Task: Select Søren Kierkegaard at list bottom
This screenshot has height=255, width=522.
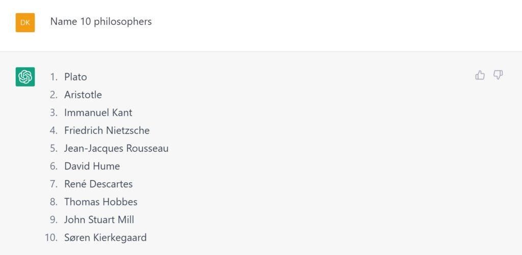Action: (x=106, y=237)
